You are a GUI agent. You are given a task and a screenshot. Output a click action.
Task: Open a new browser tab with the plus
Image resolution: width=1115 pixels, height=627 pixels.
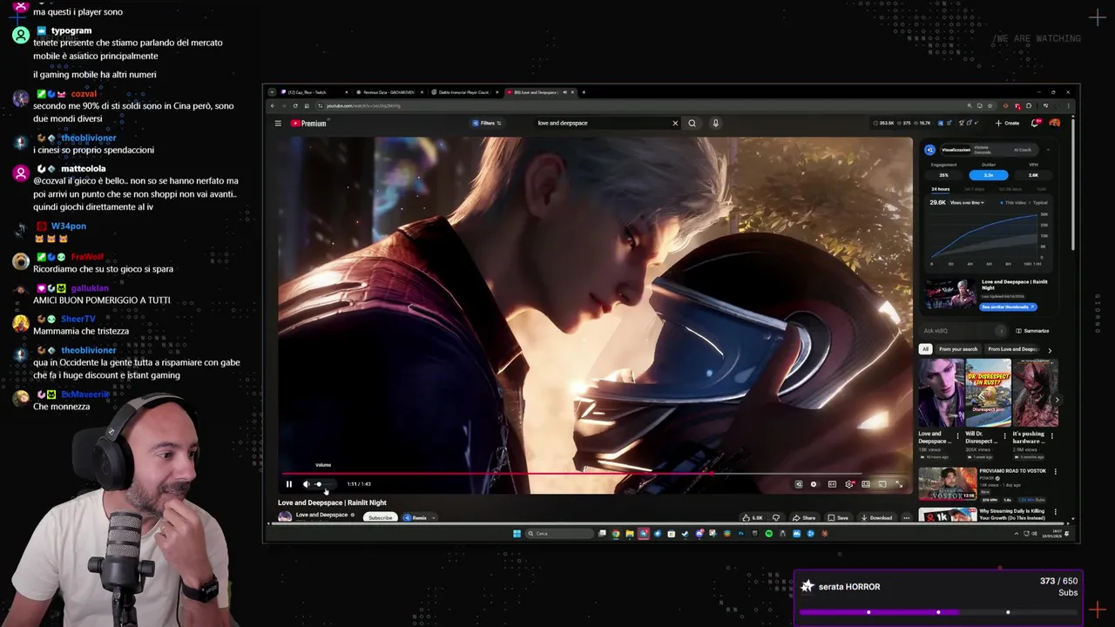[584, 92]
